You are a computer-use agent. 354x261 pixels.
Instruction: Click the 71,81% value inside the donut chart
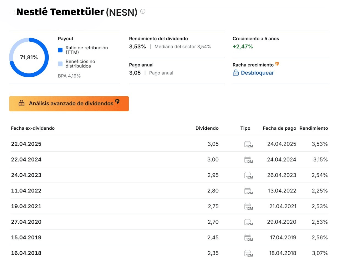pos(28,58)
